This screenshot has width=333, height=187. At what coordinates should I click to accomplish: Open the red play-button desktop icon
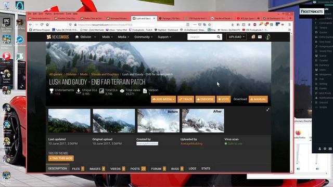coord(6,58)
